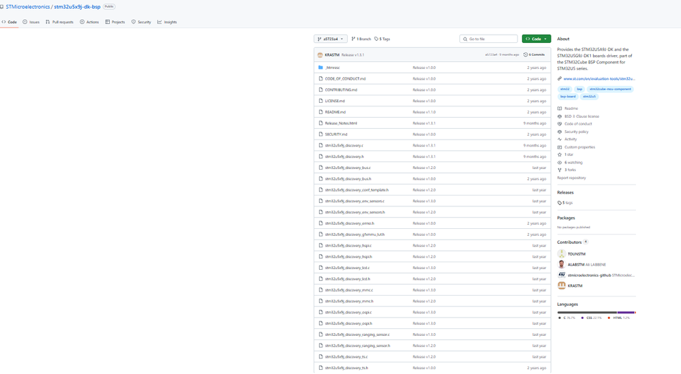Click the stm32cube-mcu-component topic tag
Viewport: 681px width, 374px height.
(x=610, y=89)
